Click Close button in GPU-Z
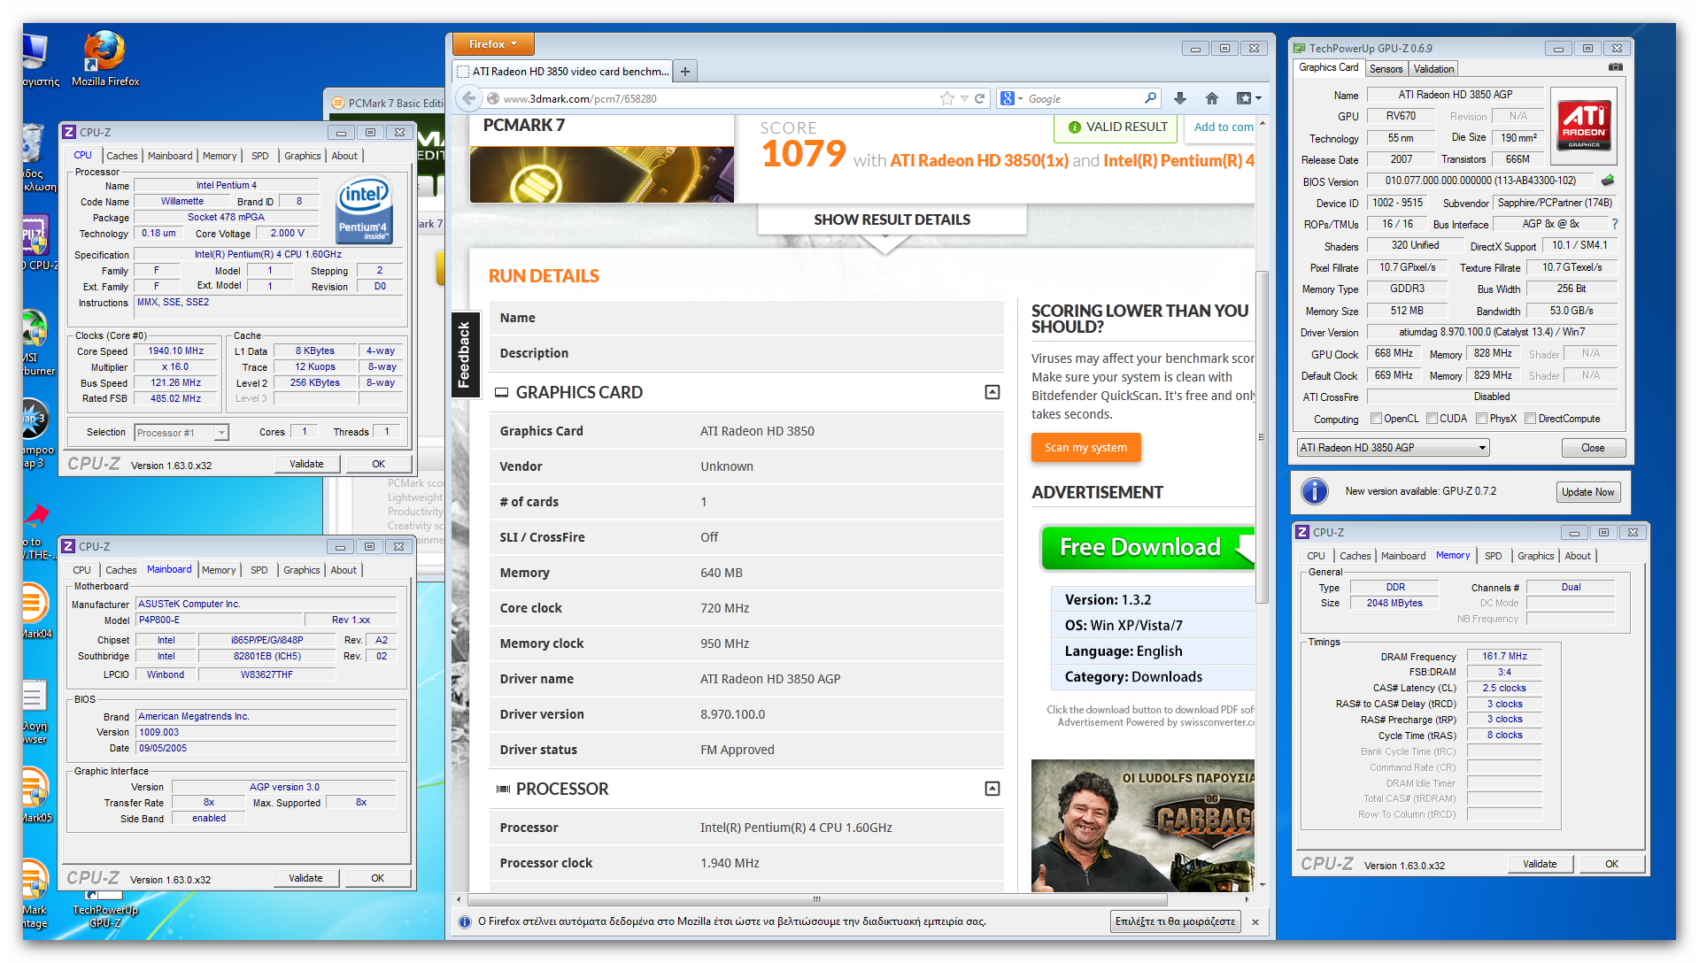 (x=1593, y=448)
